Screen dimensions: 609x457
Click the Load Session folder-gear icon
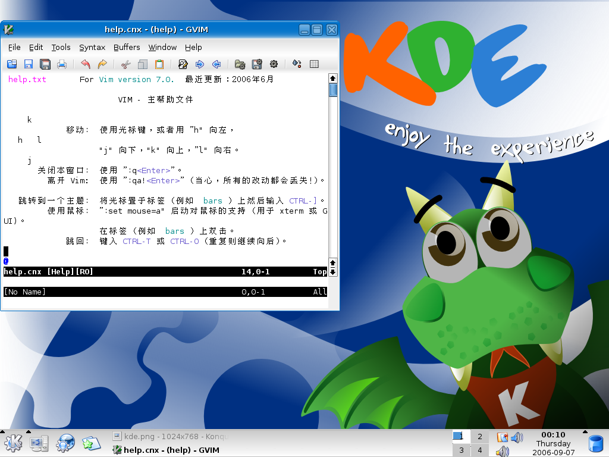[240, 64]
